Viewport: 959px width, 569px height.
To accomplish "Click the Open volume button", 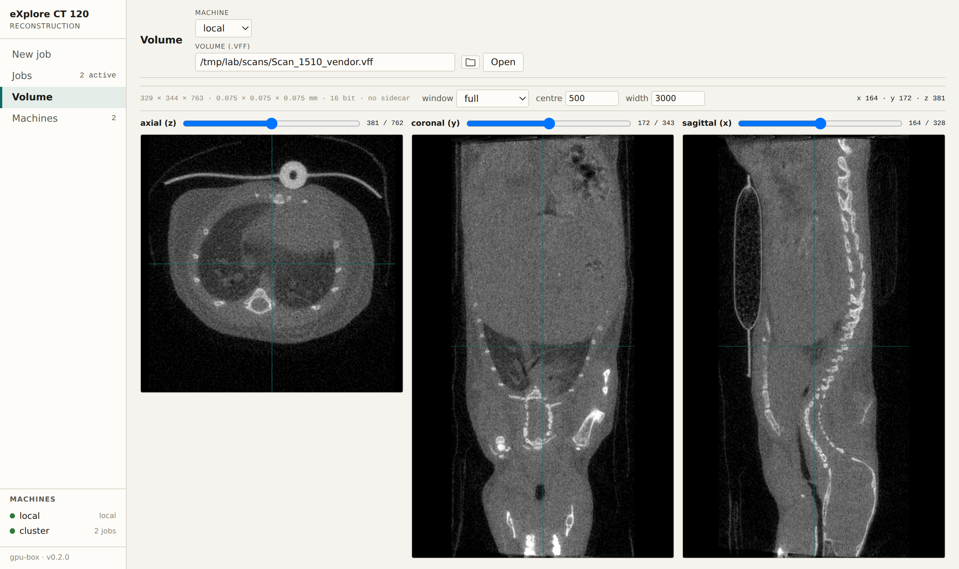I will [503, 62].
